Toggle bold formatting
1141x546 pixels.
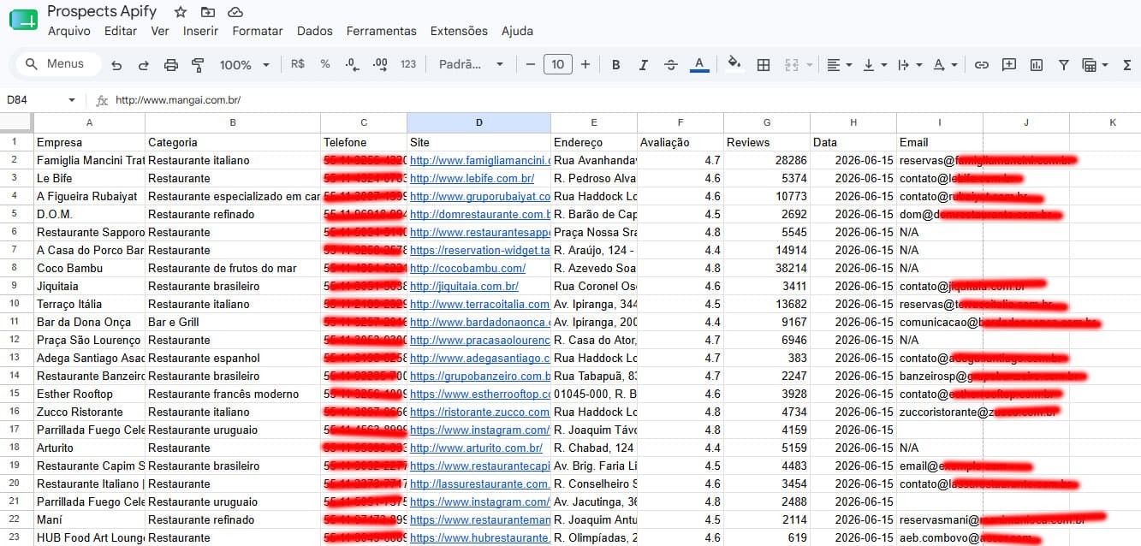coord(615,65)
